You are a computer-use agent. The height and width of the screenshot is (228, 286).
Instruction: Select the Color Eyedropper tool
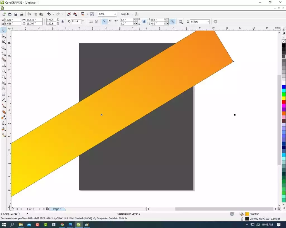(3, 117)
